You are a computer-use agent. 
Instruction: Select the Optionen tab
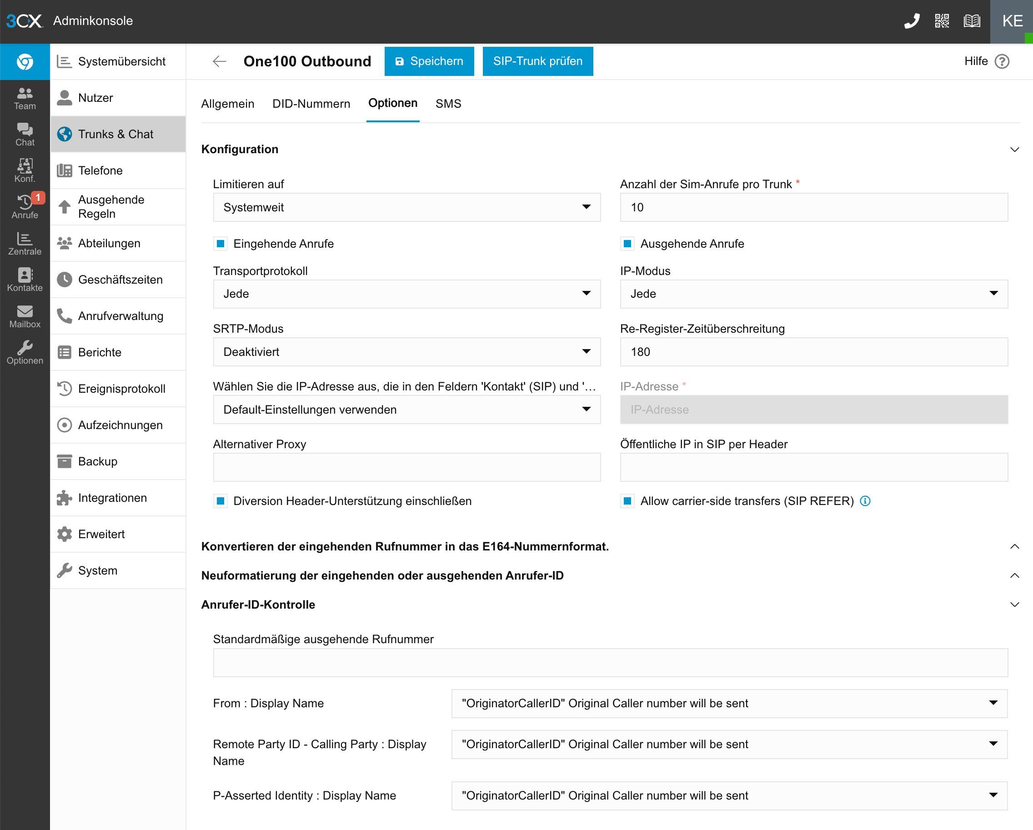(393, 104)
